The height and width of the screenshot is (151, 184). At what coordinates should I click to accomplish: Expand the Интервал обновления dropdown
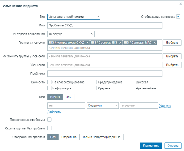pyautogui.click(x=71, y=34)
